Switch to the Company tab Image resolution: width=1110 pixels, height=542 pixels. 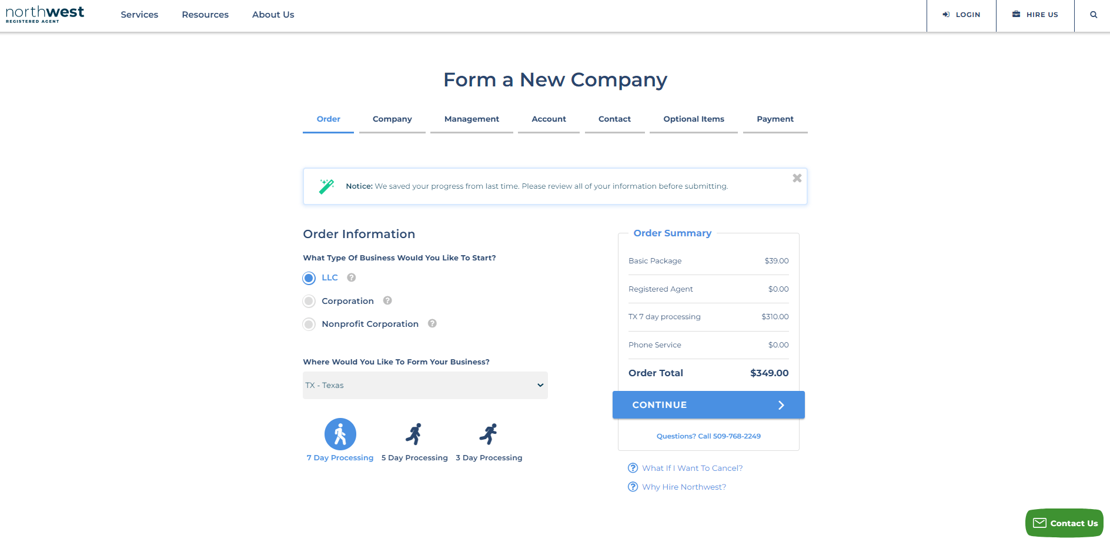(392, 119)
